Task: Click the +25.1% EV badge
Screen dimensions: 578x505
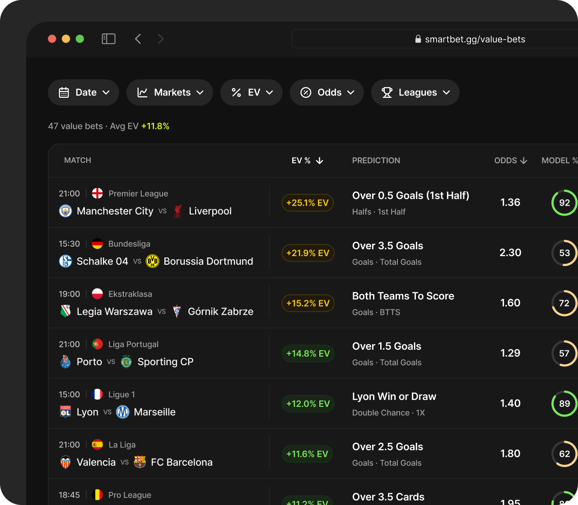Action: 308,203
